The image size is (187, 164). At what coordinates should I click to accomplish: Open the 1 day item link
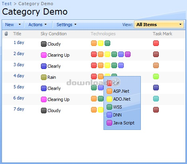point(19,42)
